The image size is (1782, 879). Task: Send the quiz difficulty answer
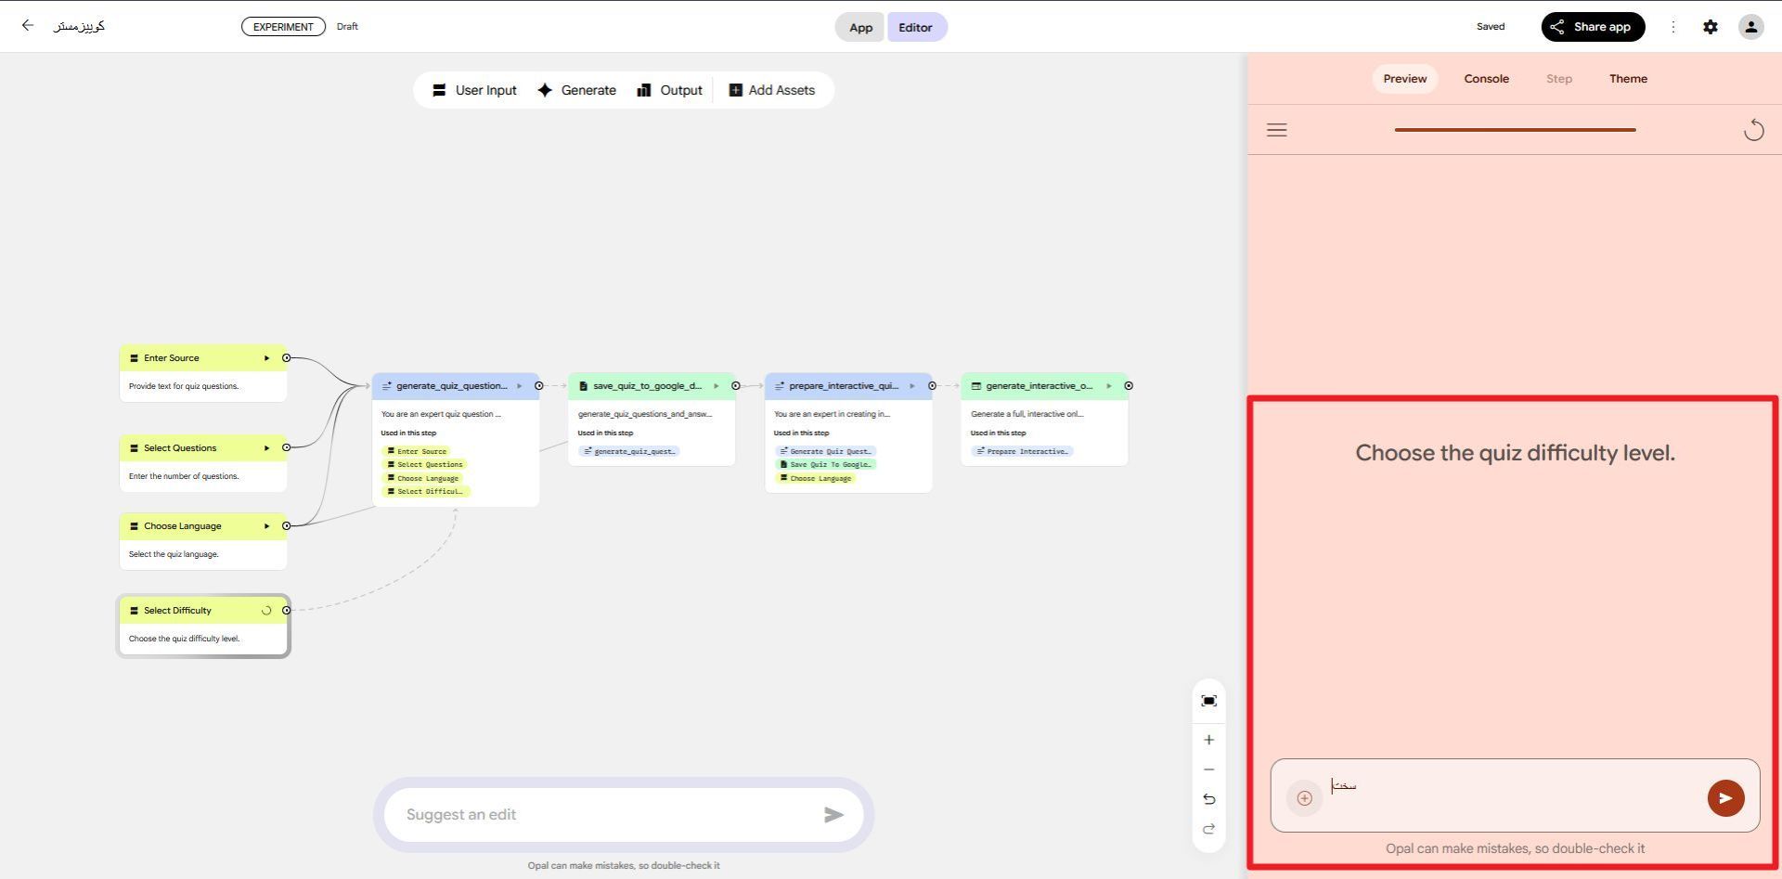coord(1725,798)
